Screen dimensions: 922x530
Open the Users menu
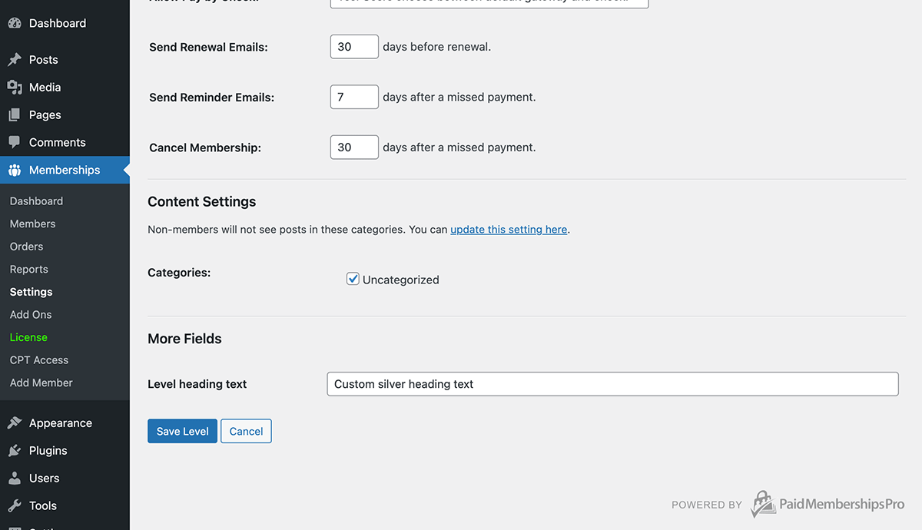[65, 479]
